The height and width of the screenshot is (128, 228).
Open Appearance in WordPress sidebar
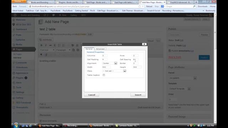coord(22,73)
